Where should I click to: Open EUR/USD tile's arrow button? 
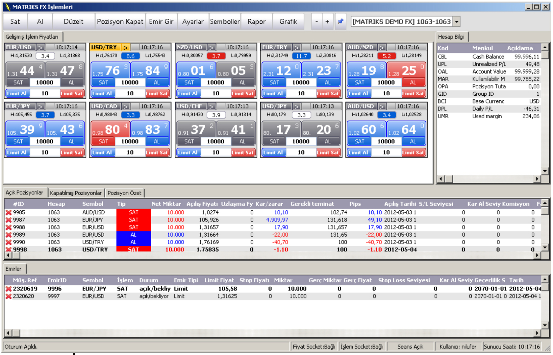40,47
